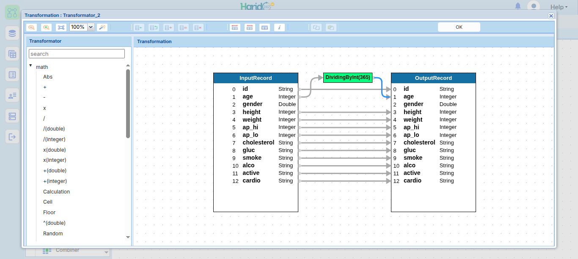This screenshot has width=578, height=259.
Task: Click the OK button
Action: (x=459, y=27)
